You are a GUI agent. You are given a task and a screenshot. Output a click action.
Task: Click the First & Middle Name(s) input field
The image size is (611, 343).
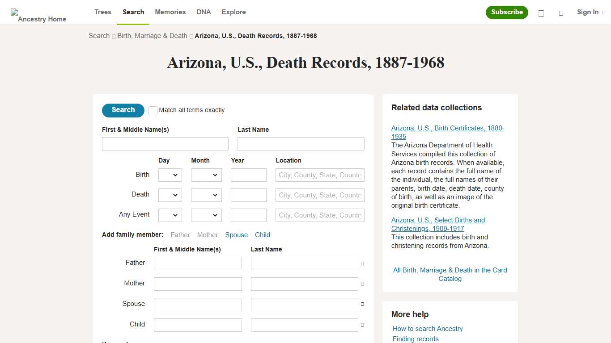(165, 143)
